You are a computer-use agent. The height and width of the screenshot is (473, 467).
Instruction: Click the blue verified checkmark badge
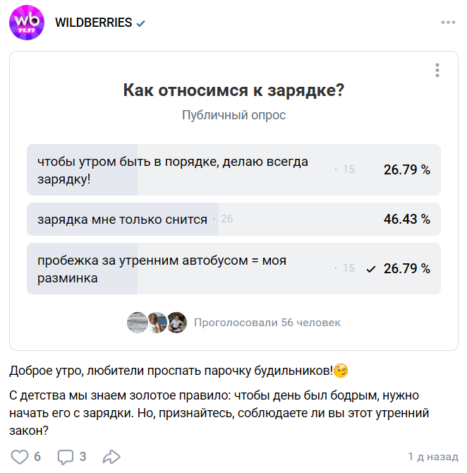141,23
